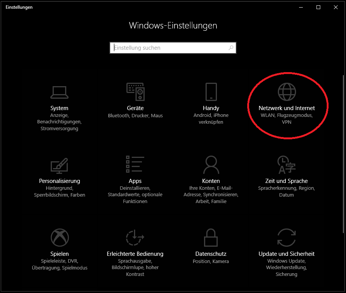The image size is (346, 293).
Task: Maximize the Einstellungen window
Action: (x=318, y=7)
